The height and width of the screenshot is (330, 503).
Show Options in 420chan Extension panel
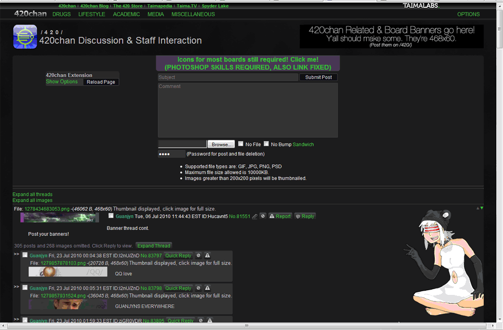point(62,82)
